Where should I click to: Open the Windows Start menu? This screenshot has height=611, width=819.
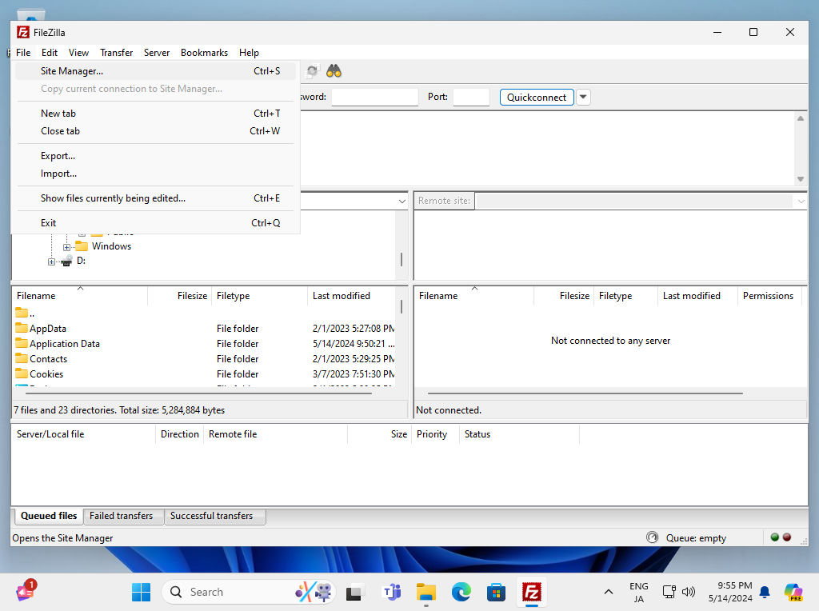click(x=141, y=592)
